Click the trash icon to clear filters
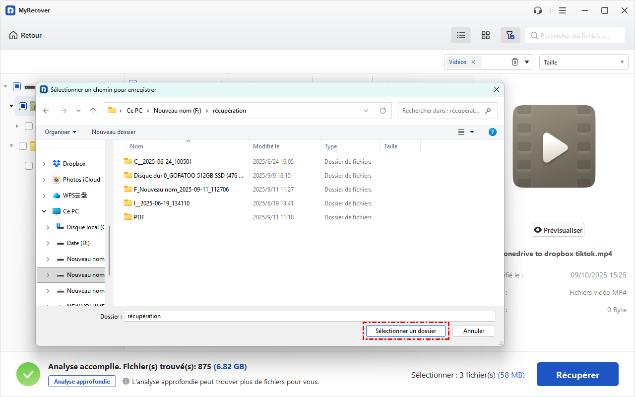The height and width of the screenshot is (397, 635). [515, 62]
